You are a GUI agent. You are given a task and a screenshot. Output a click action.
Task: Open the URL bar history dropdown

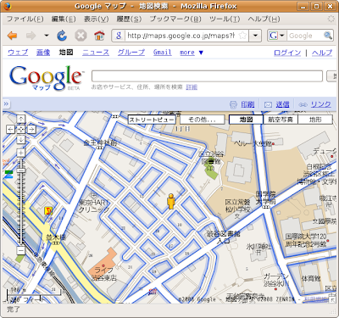[255, 36]
